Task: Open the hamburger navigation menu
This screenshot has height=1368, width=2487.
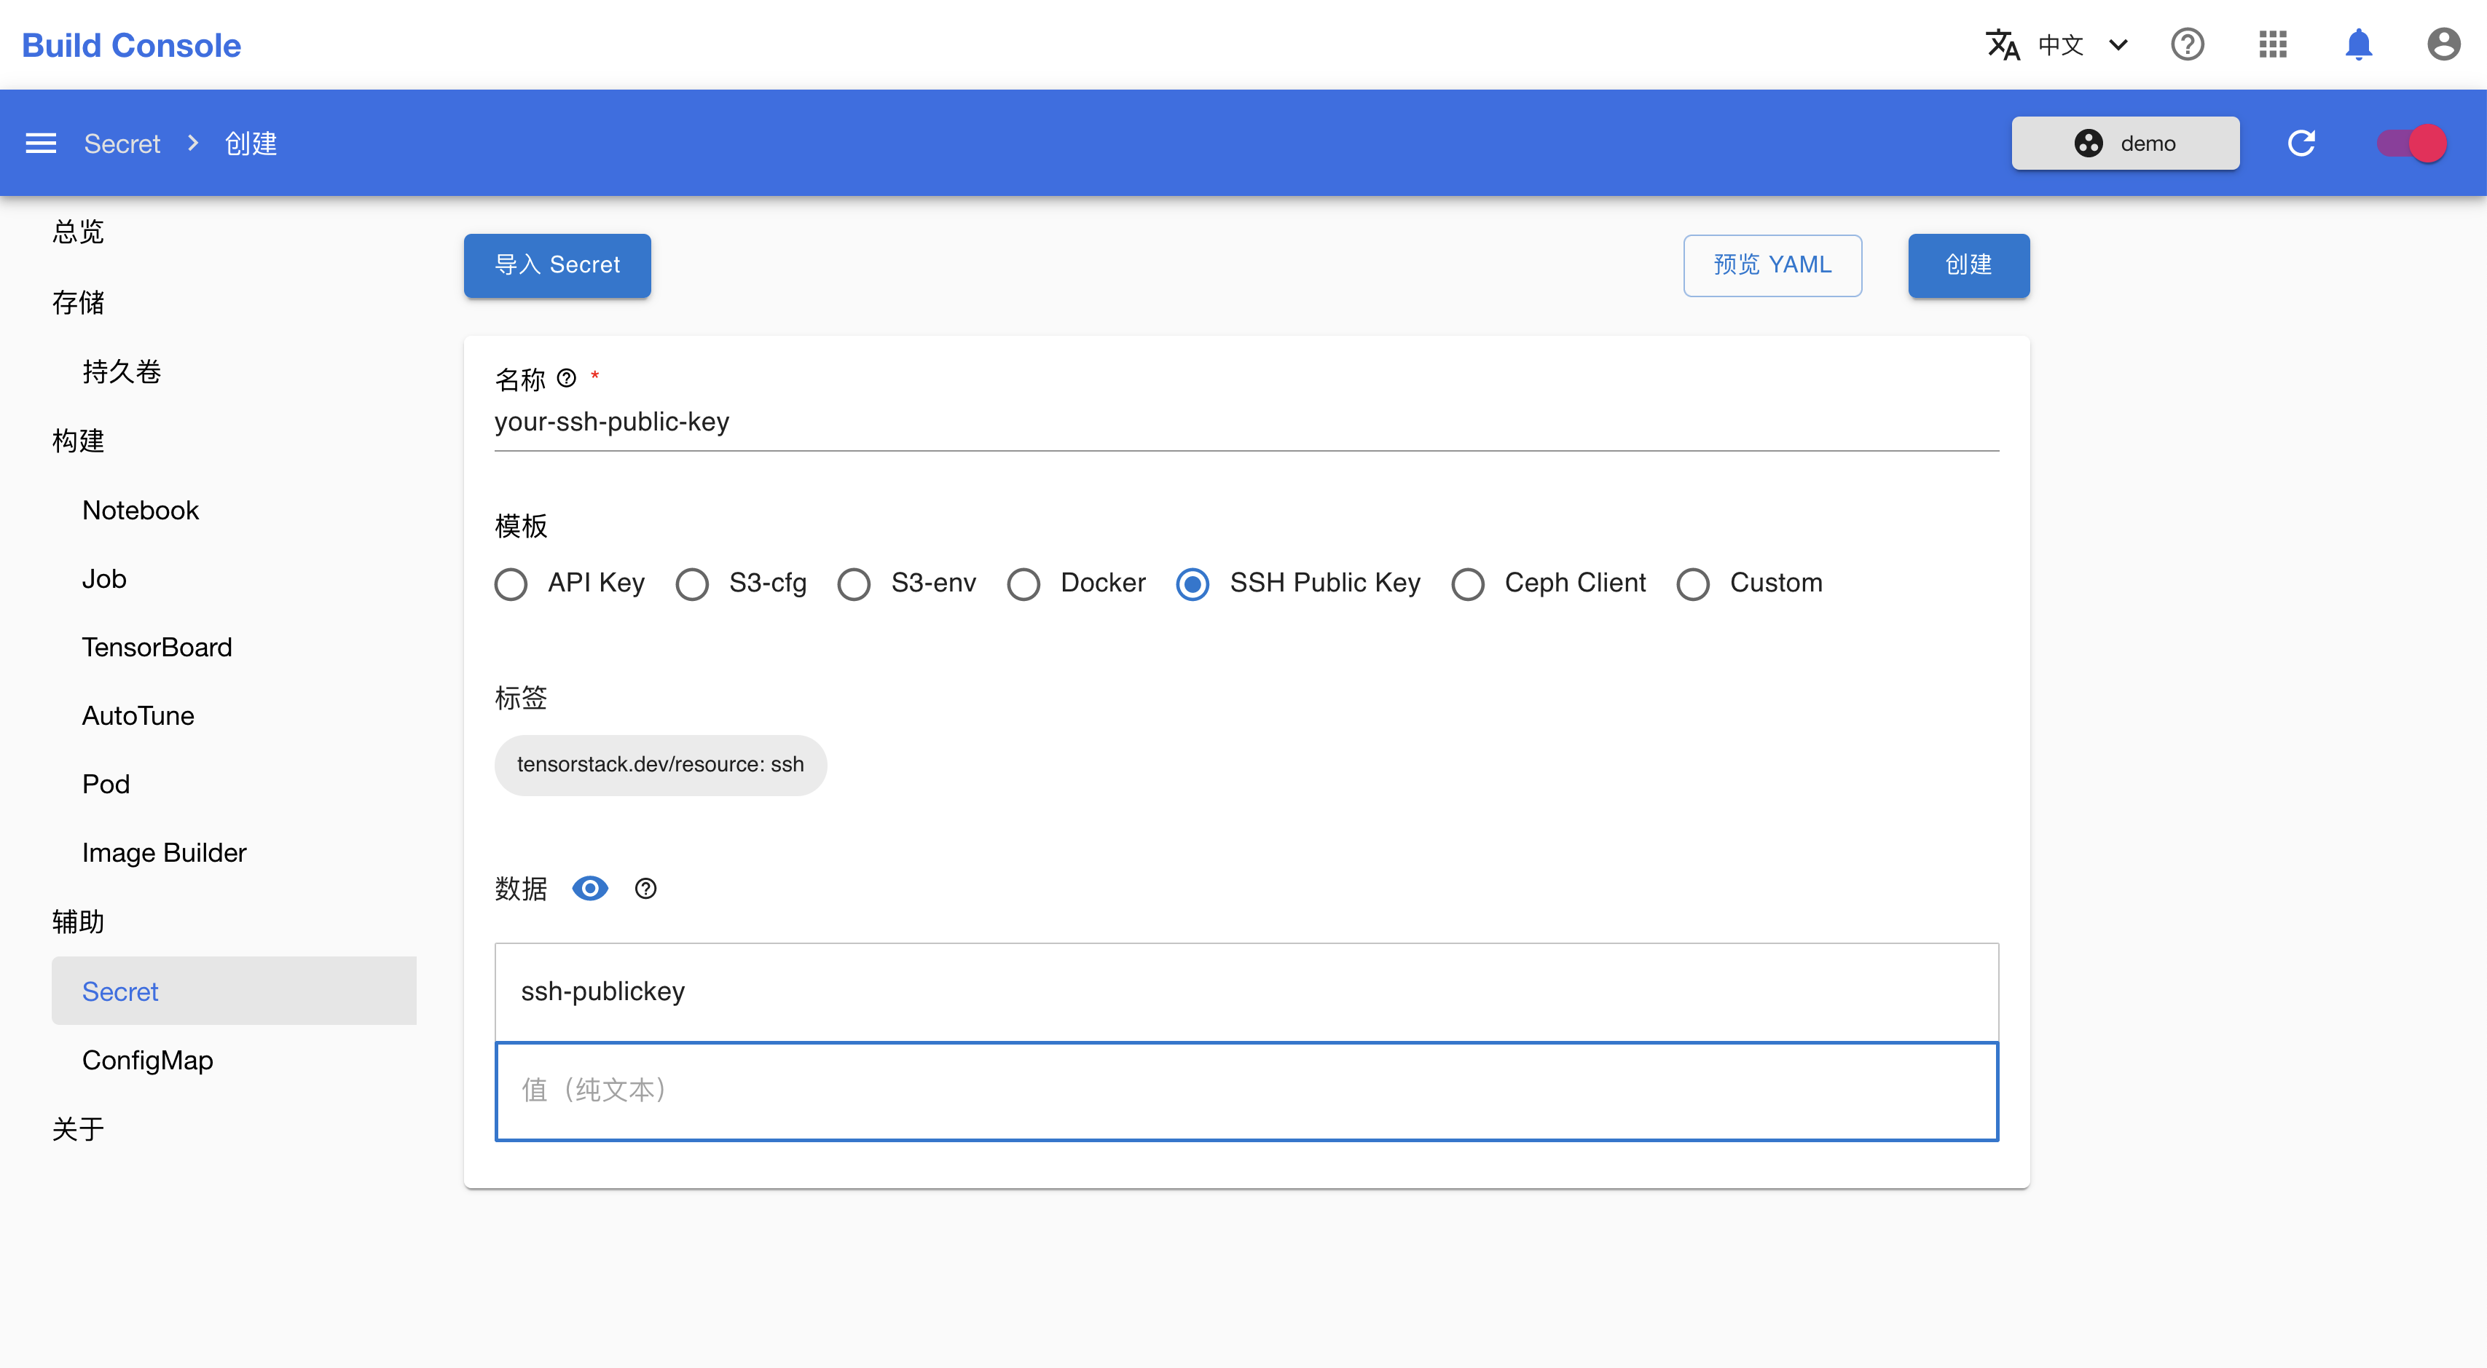Action: click(x=41, y=144)
